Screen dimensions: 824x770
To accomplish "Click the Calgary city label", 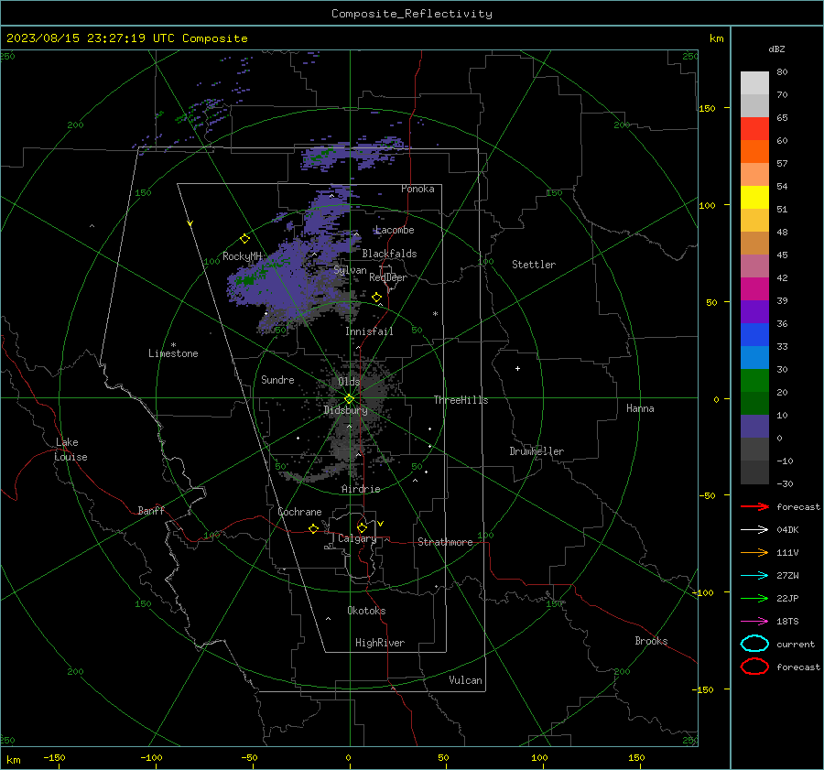I will click(357, 538).
